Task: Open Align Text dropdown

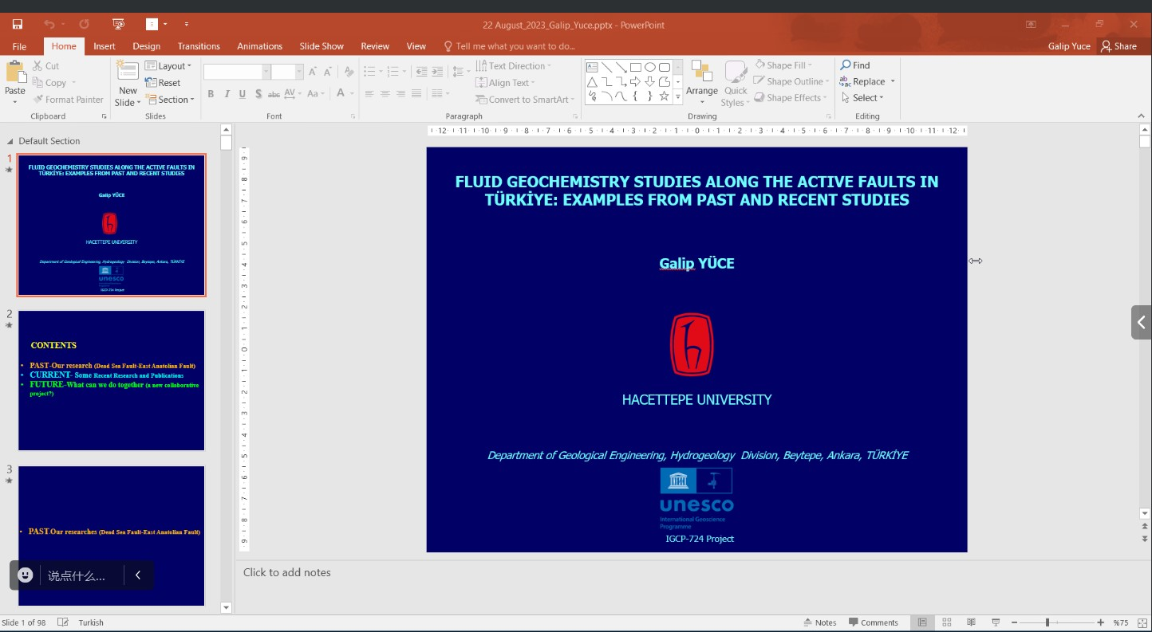Action: [506, 83]
